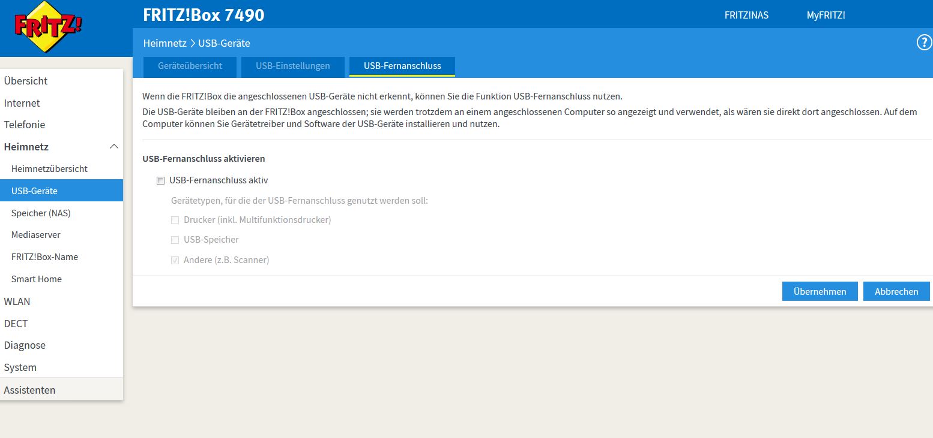Open Telefonie in the sidebar
Viewport: 933px width, 438px height.
click(61, 125)
